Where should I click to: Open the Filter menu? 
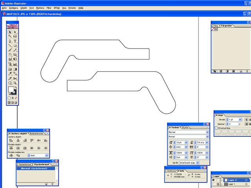click(49, 7)
